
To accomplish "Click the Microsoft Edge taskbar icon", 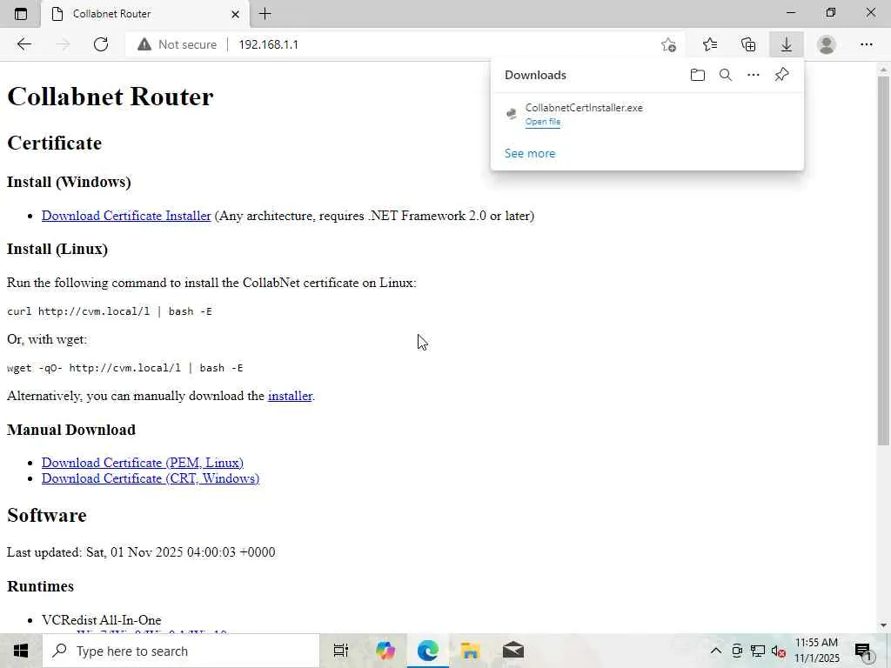I will [428, 651].
